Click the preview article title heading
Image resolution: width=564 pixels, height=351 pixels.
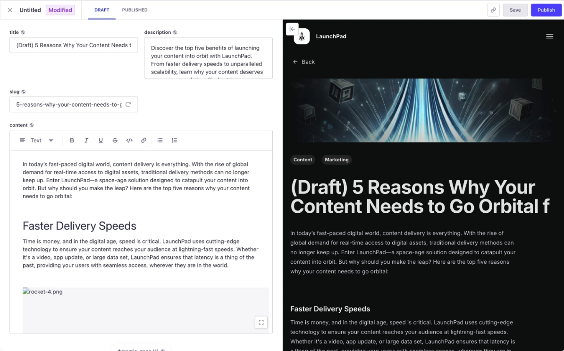420,197
